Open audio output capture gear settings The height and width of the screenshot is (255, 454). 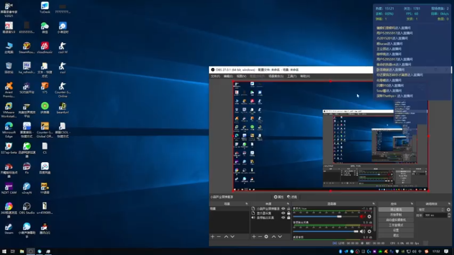coord(369,231)
